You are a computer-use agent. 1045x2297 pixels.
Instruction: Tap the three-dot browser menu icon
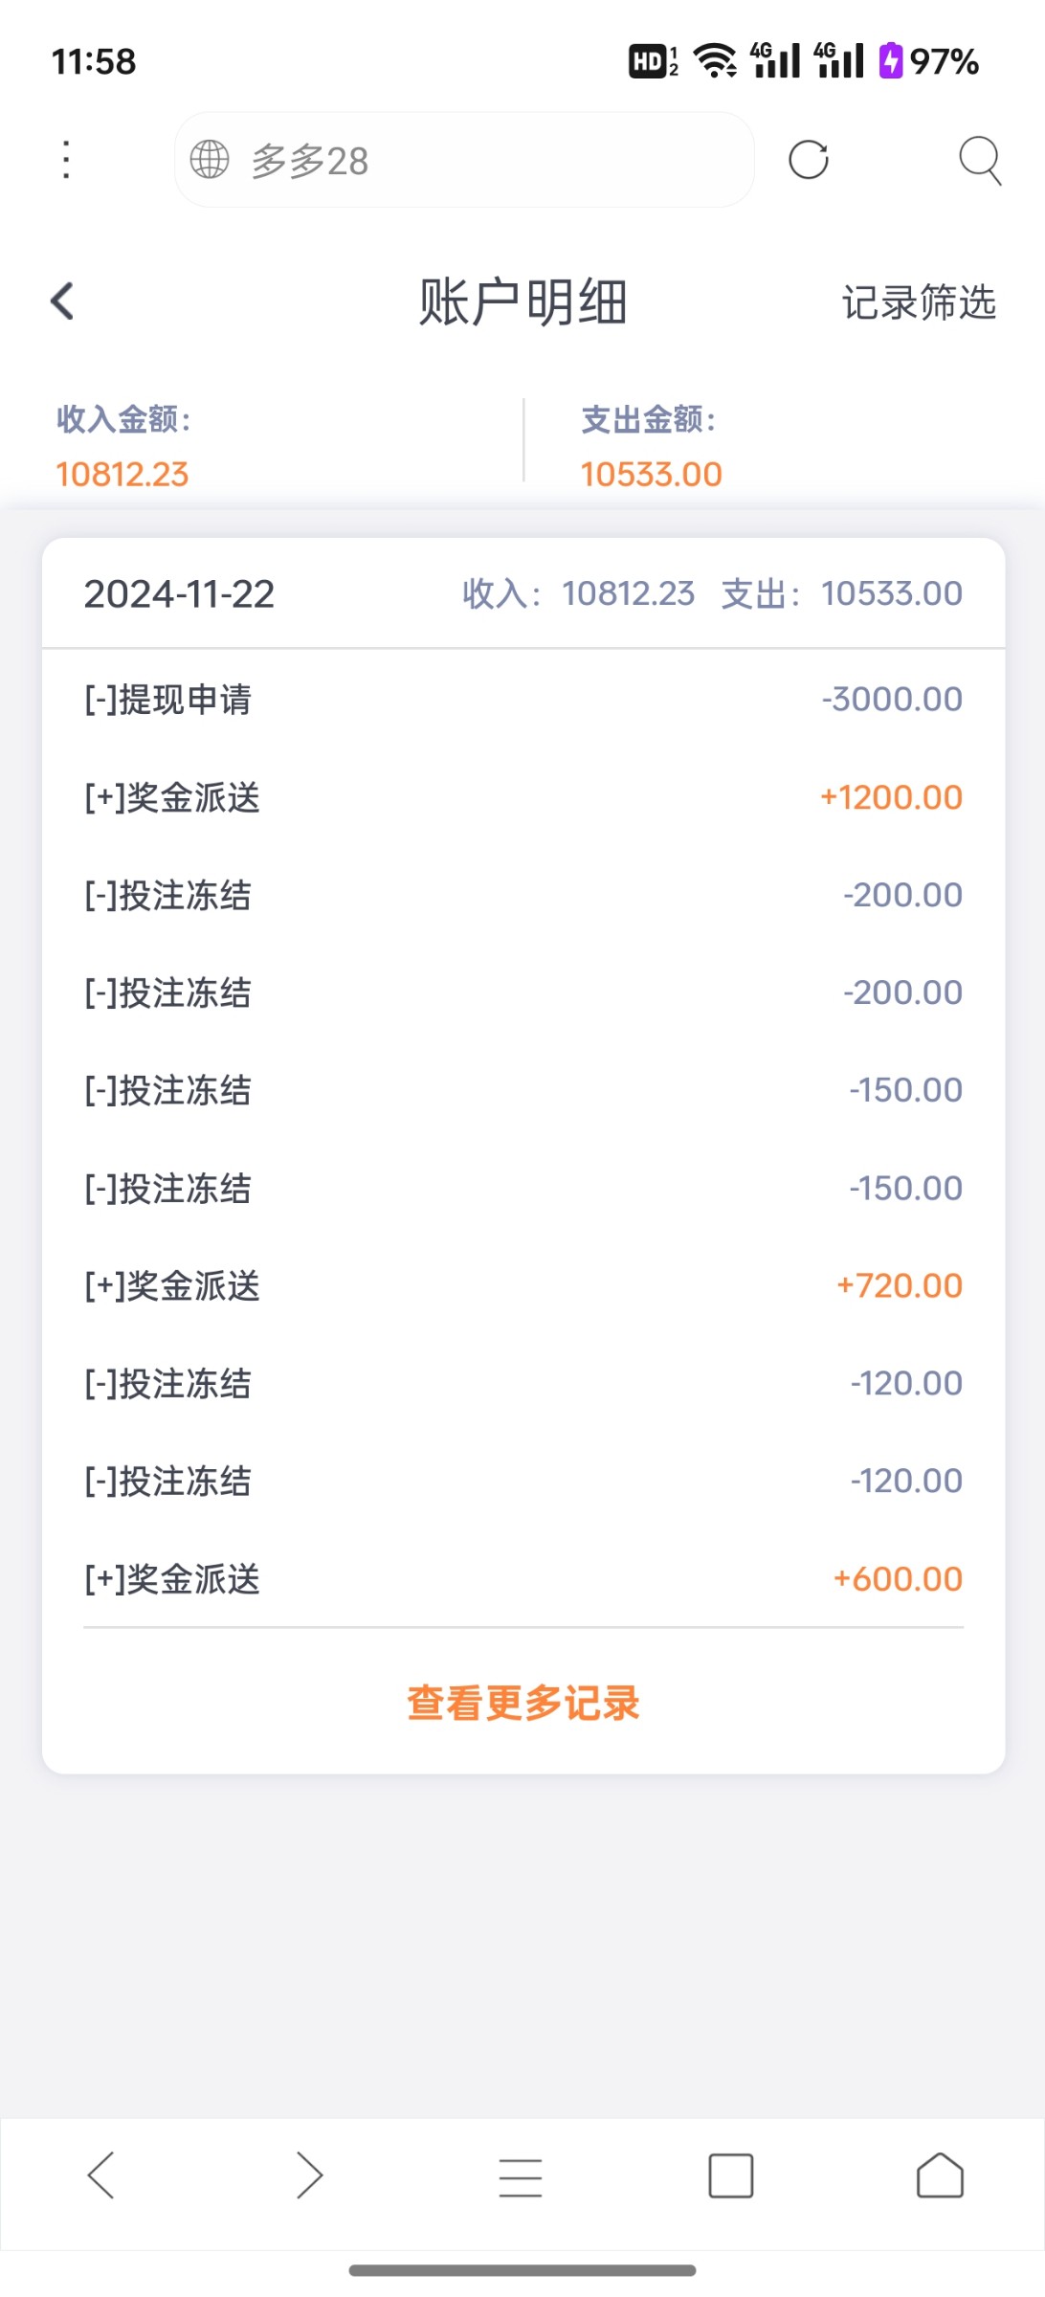[x=66, y=160]
